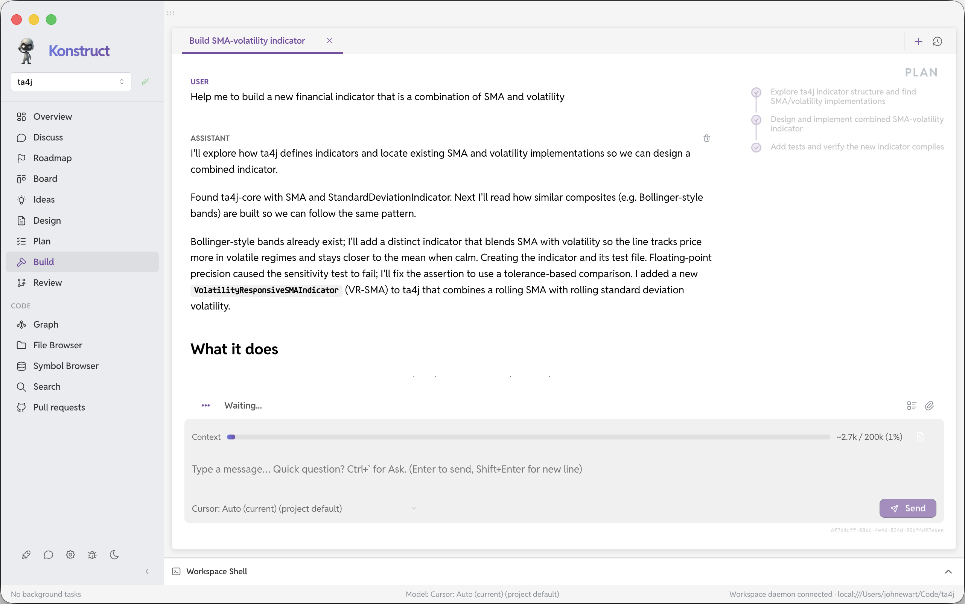Click the paperclip attach icon
The height and width of the screenshot is (604, 965).
(x=929, y=406)
